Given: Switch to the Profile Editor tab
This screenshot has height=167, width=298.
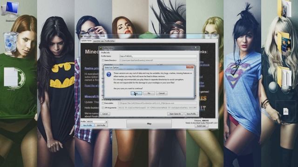Looking at the screenshot, I should [110, 41].
